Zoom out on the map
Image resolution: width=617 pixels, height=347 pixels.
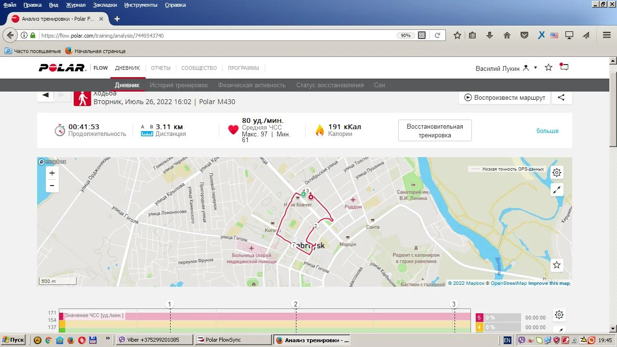point(52,186)
